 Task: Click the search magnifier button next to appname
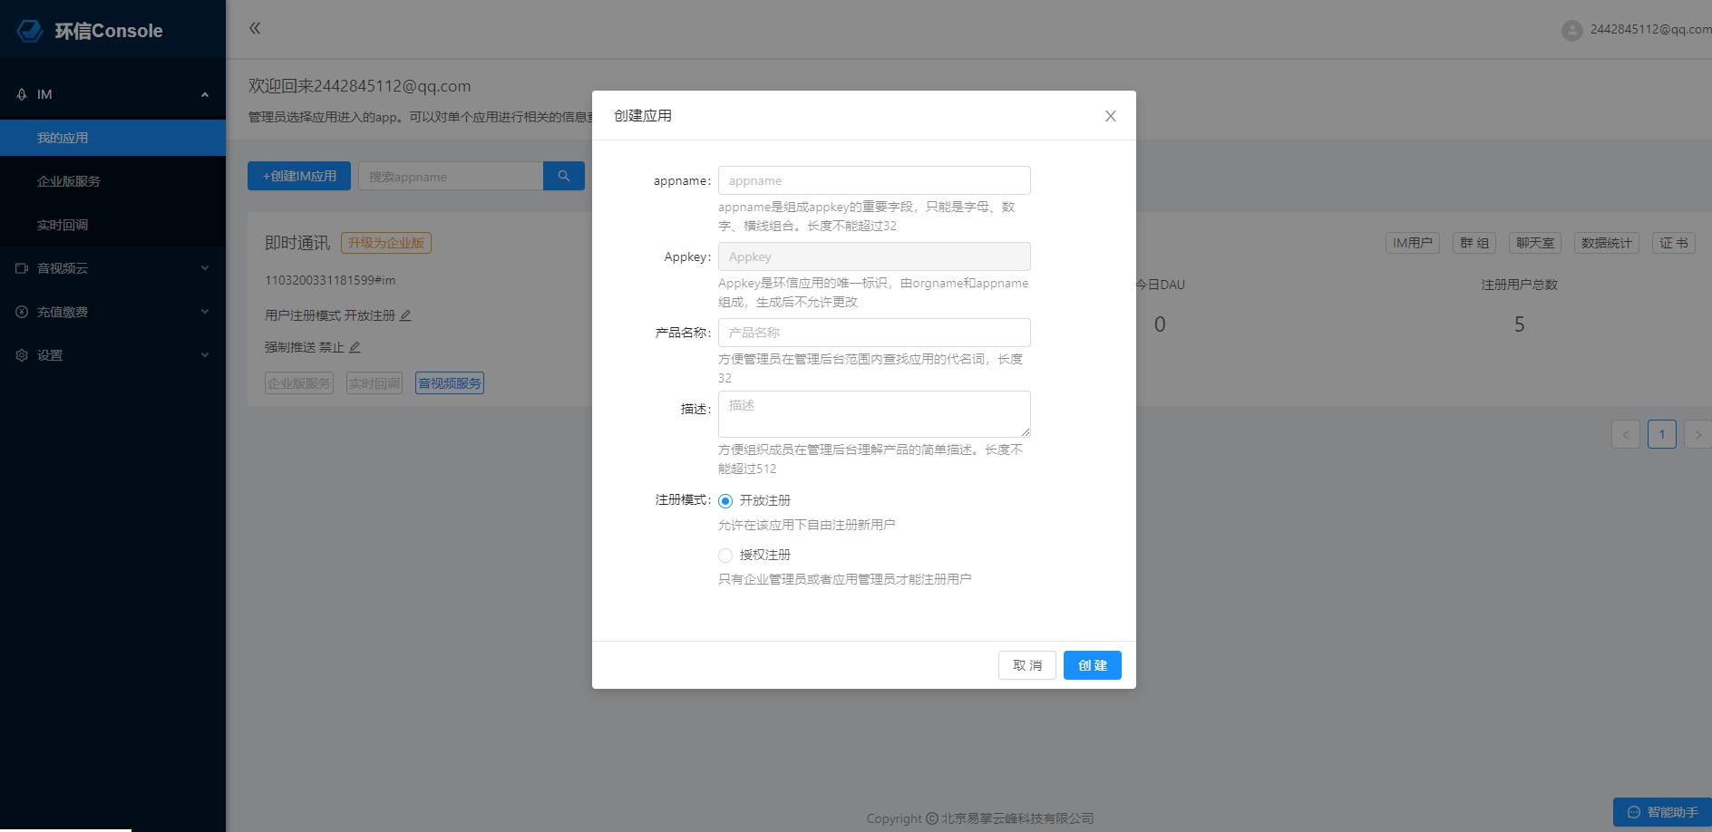[x=563, y=176]
